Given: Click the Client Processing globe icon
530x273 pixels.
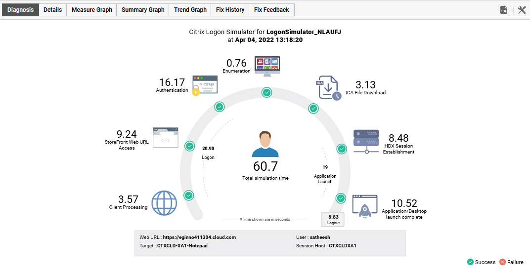Looking at the screenshot, I should 164,203.
